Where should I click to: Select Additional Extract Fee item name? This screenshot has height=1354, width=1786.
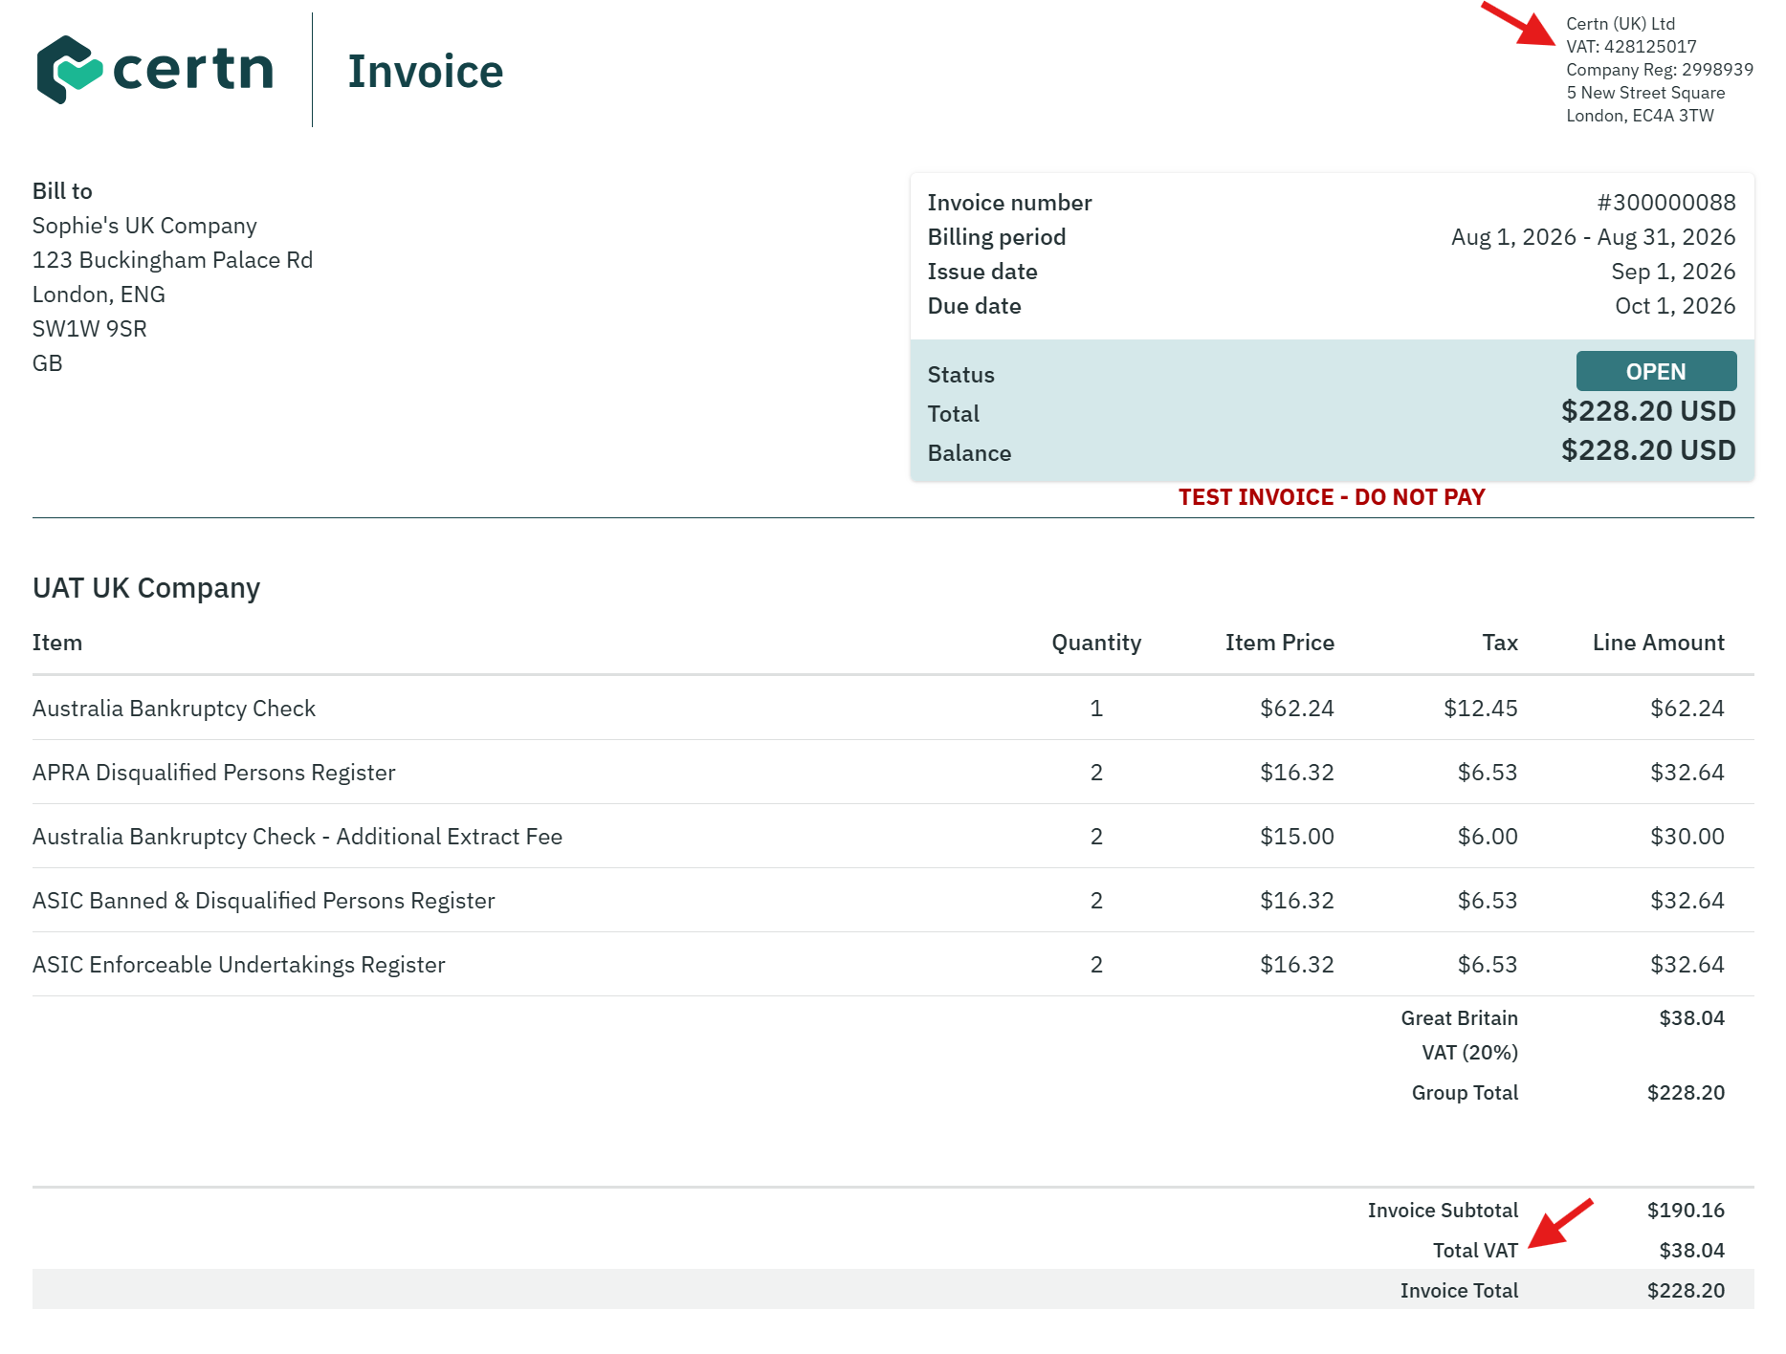[x=298, y=837]
